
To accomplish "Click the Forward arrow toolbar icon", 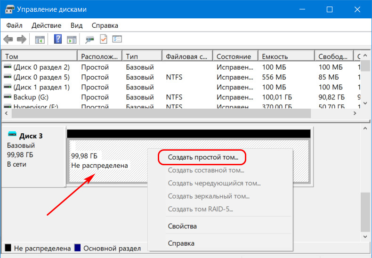I will point(22,39).
